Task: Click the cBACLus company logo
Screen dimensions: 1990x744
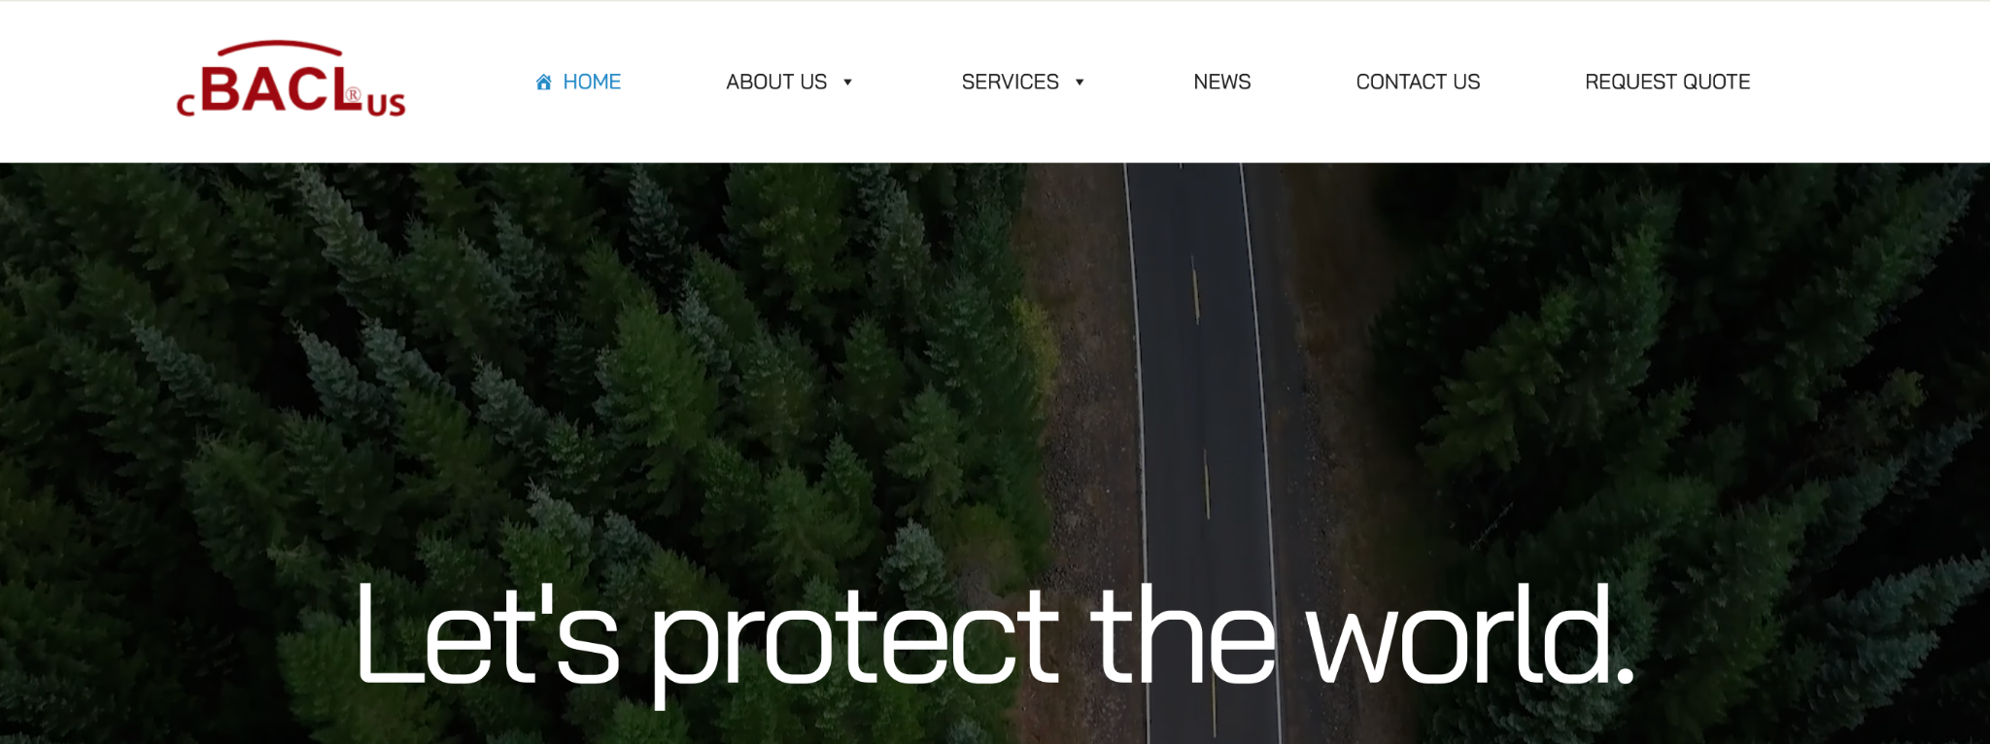Action: coord(291,79)
